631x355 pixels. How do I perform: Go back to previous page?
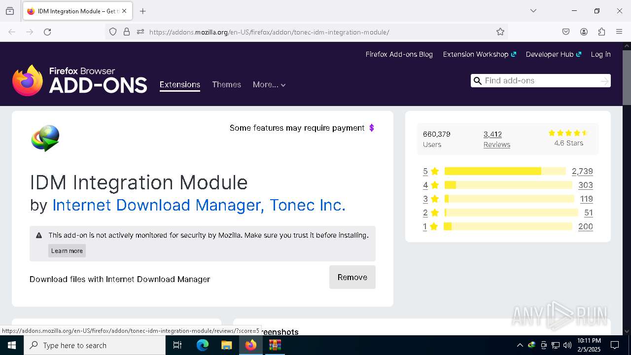(12, 32)
